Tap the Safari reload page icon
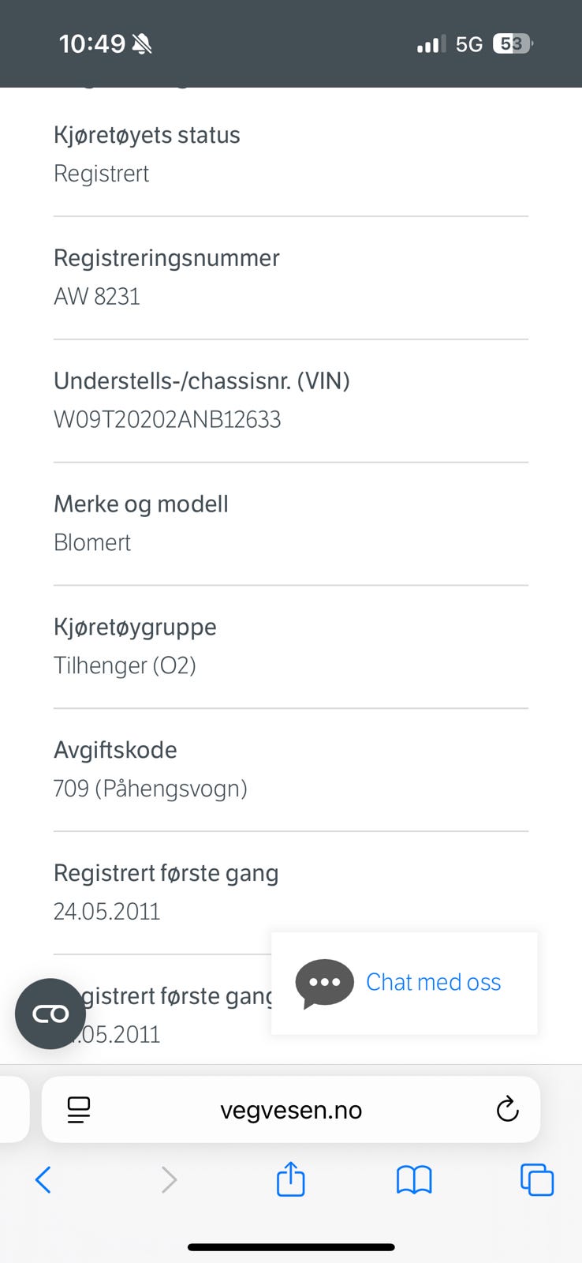582x1263 pixels. point(507,1109)
